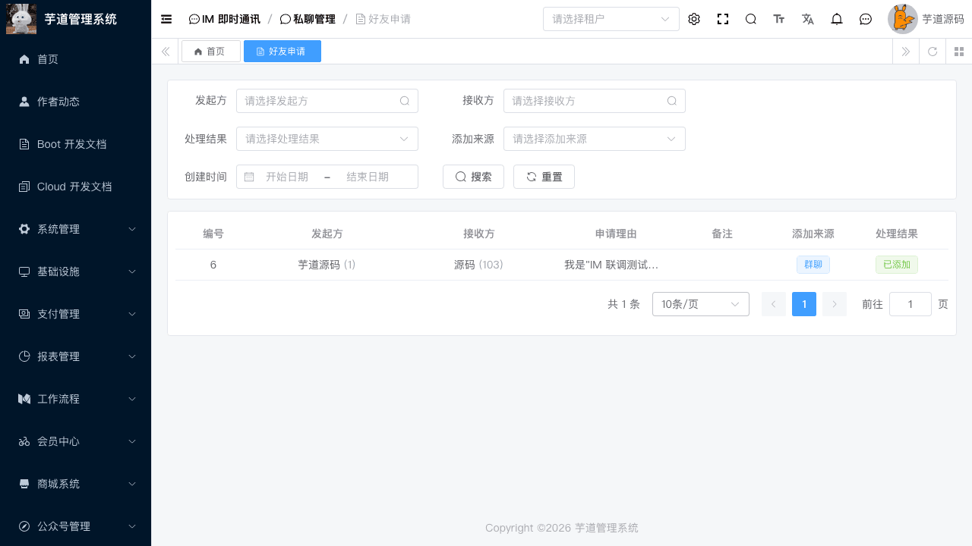Screen dimensions: 972x546
Task: Focus the 前往 page number input
Action: point(910,304)
